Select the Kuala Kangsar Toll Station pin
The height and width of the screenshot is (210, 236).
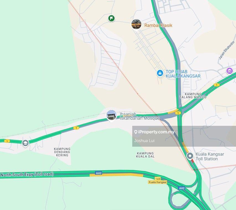(x=190, y=156)
